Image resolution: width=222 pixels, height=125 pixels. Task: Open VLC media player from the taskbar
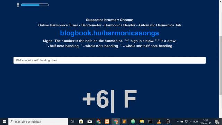pyautogui.click(x=159, y=122)
